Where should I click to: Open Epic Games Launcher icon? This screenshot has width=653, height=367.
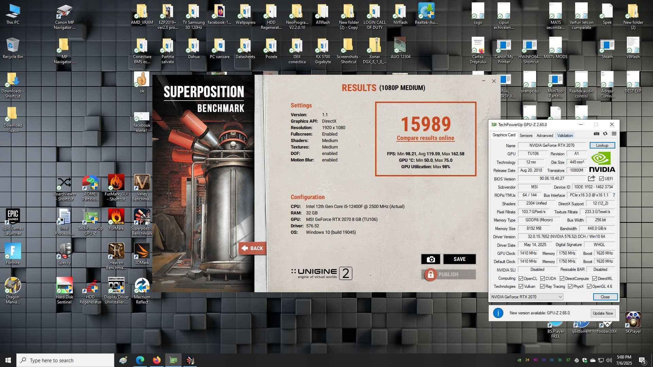[x=13, y=222]
